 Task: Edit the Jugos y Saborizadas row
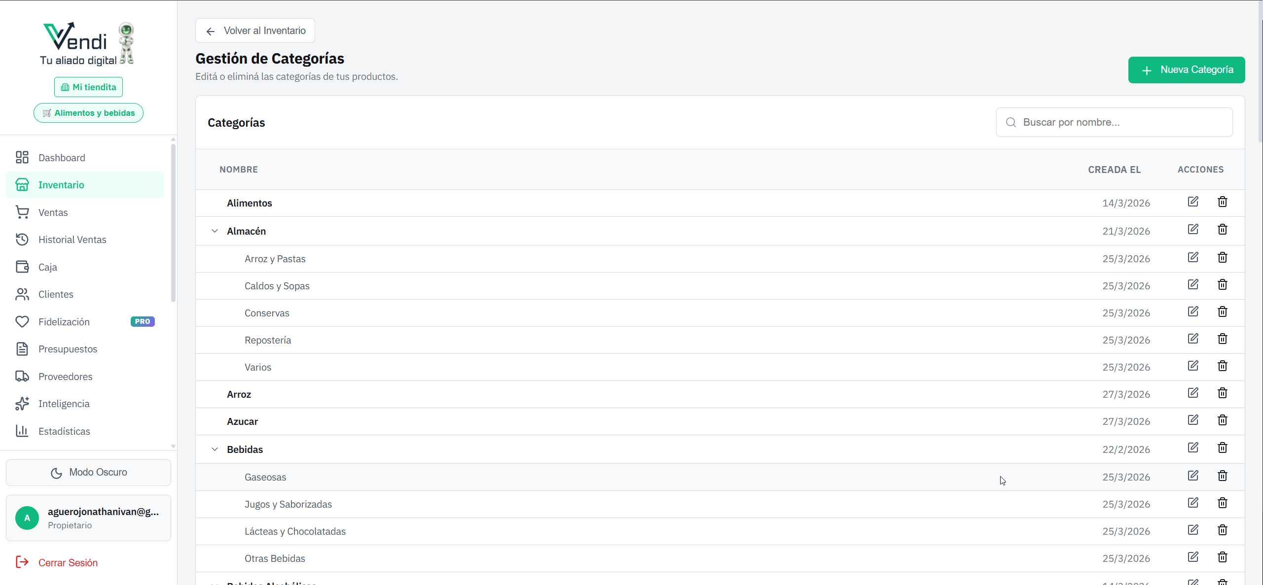(1192, 503)
